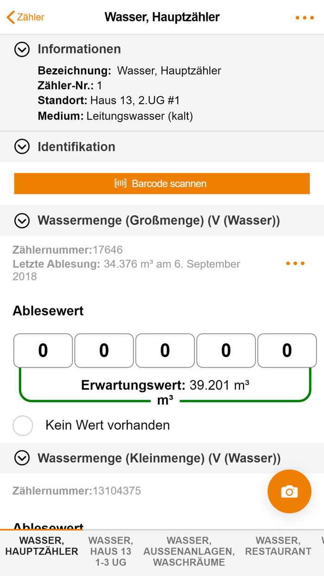
Task: Open options next to Letzte Ablesung reading
Action: [x=295, y=263]
